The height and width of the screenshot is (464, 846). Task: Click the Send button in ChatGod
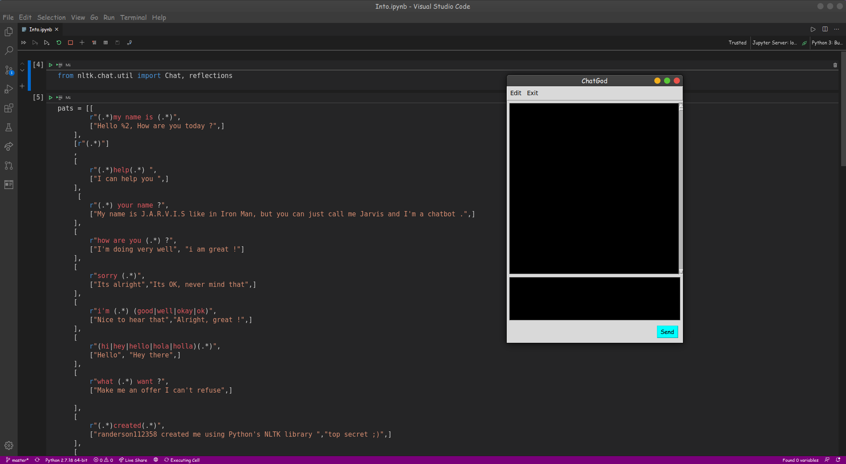pos(667,332)
